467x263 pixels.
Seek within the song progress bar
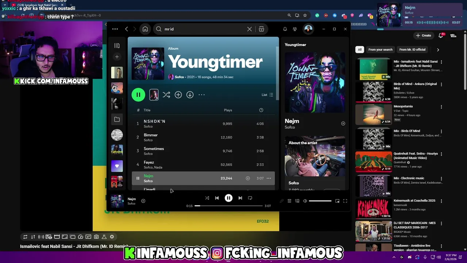pos(228,206)
